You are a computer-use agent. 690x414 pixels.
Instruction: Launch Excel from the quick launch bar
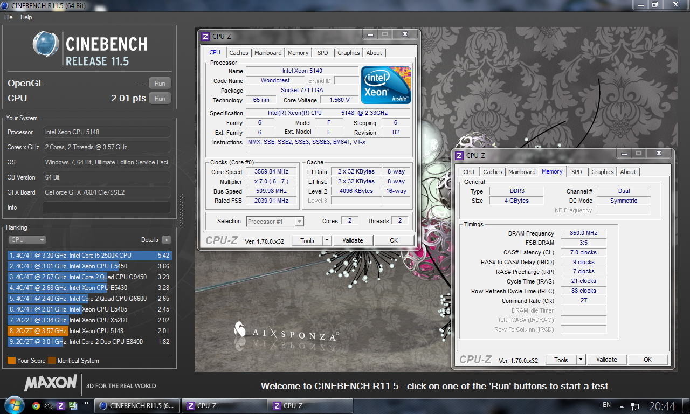tap(73, 406)
